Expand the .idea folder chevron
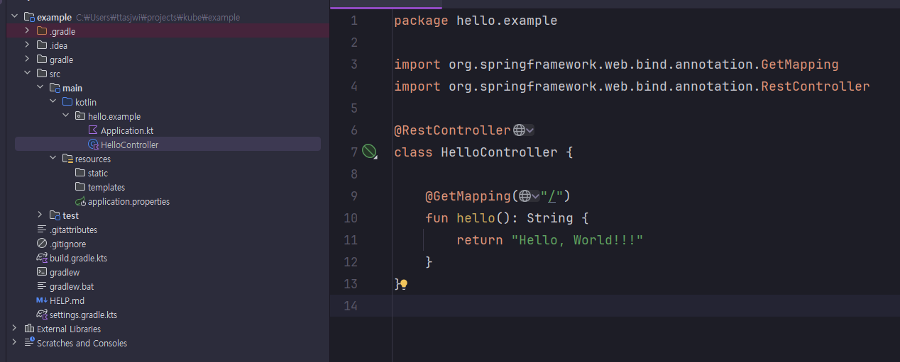The image size is (900, 362). tap(28, 45)
